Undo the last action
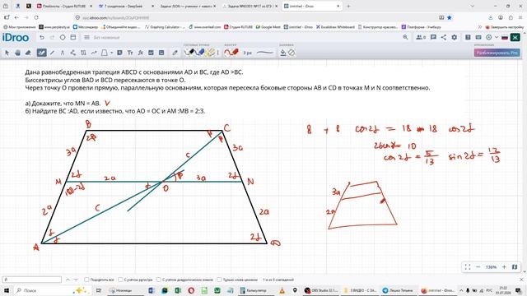 pyautogui.click(x=42, y=37)
